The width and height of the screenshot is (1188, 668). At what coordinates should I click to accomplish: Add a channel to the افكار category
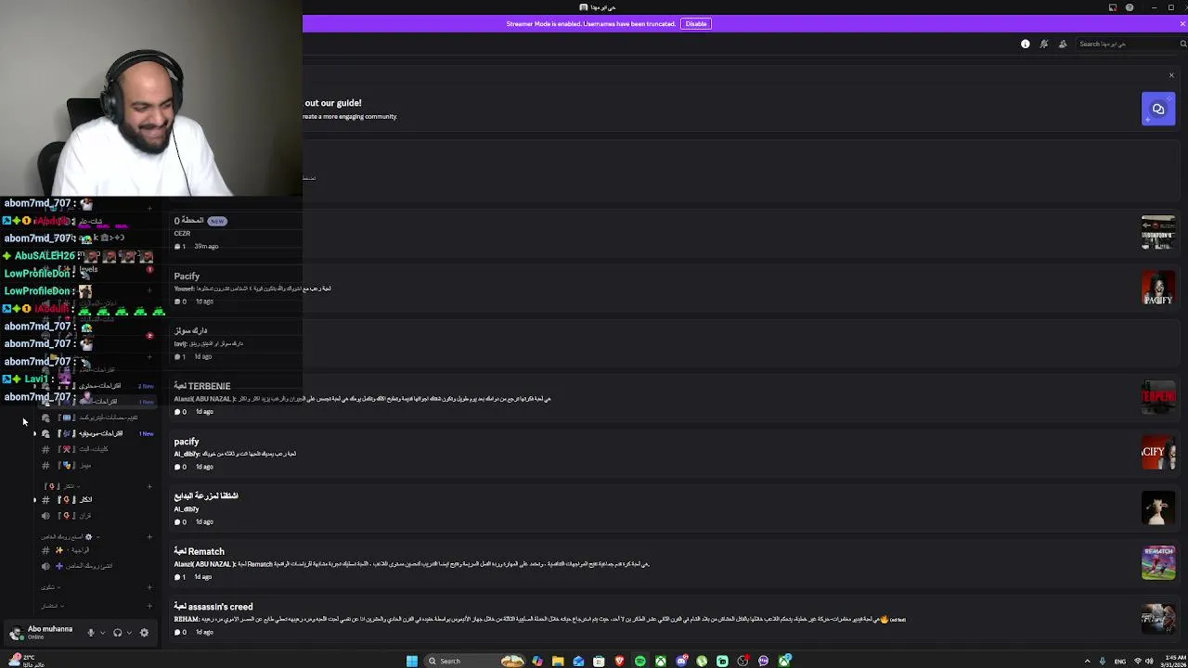[x=149, y=486]
